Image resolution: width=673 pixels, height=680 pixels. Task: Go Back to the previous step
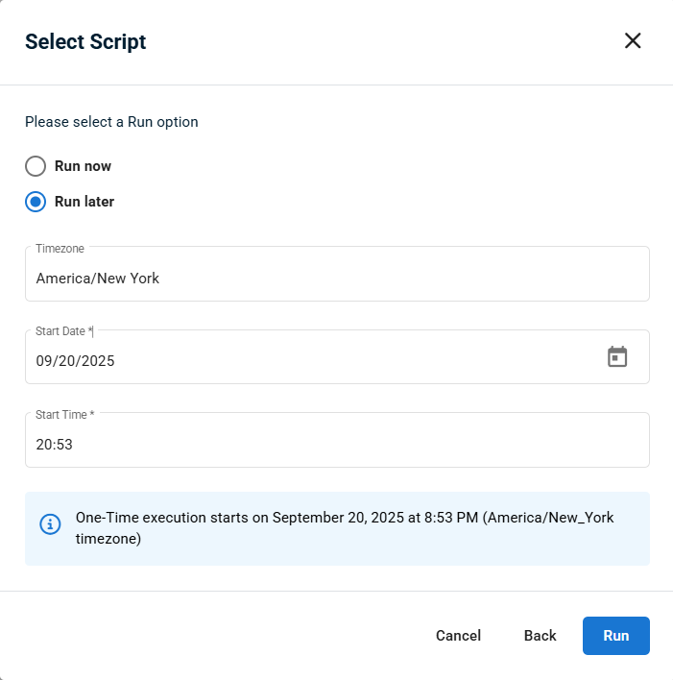540,635
